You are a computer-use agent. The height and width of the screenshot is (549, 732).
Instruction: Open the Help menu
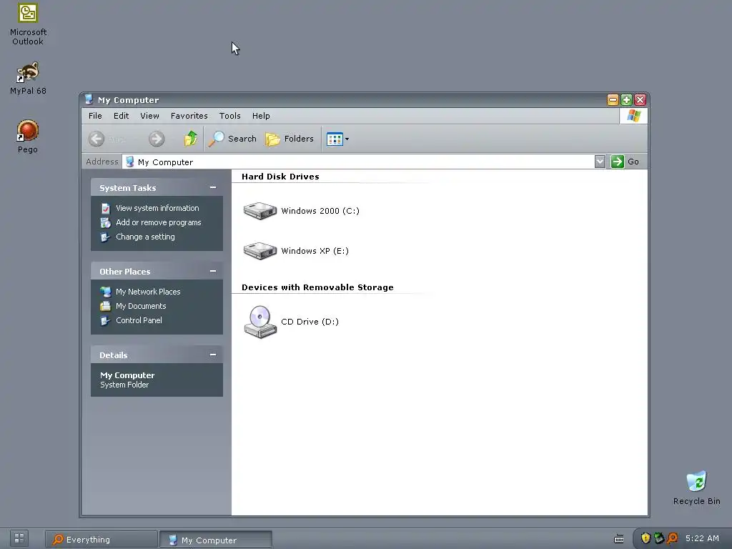click(261, 116)
